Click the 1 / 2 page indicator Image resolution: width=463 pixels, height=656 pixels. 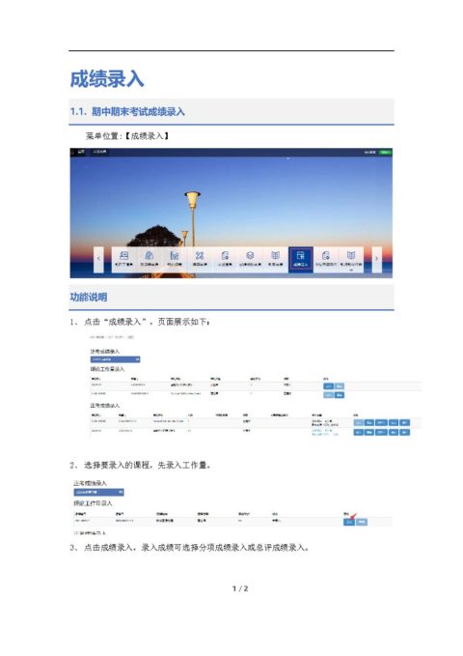pyautogui.click(x=240, y=588)
